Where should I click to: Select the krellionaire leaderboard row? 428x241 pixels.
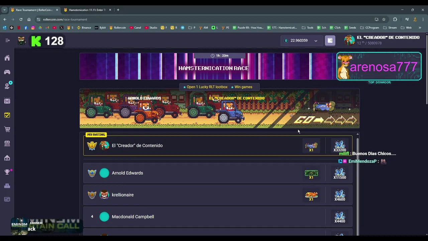[x=218, y=195]
